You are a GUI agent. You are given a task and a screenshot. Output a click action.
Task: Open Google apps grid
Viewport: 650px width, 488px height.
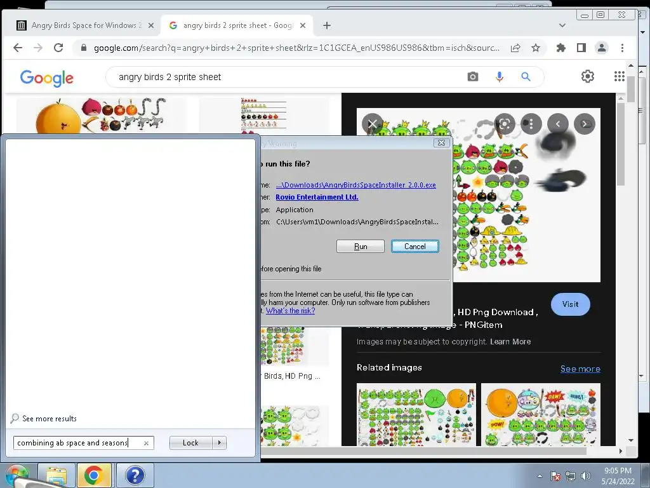[x=620, y=76]
